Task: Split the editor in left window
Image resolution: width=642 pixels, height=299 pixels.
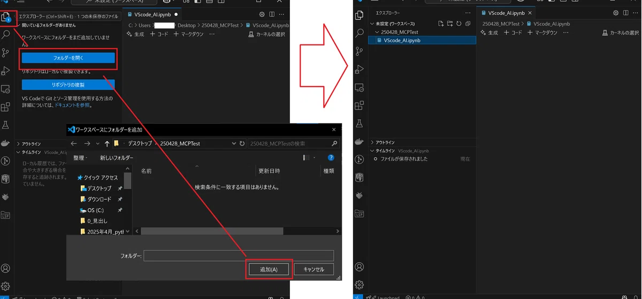Action: tap(272, 14)
